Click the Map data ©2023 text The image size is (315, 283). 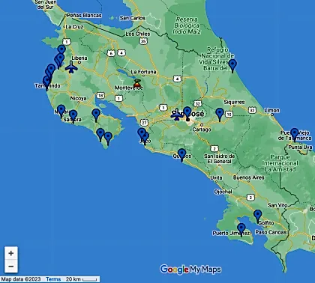tap(21, 279)
